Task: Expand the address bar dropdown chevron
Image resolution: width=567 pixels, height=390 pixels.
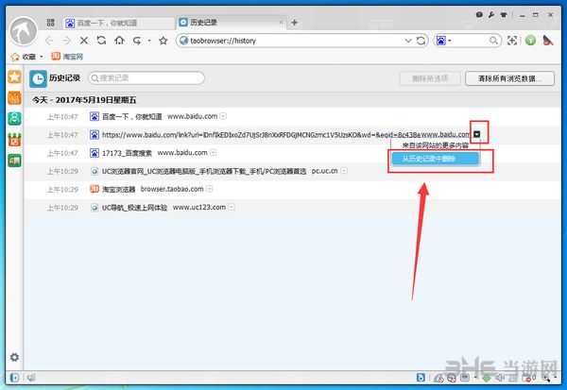Action: [x=408, y=41]
